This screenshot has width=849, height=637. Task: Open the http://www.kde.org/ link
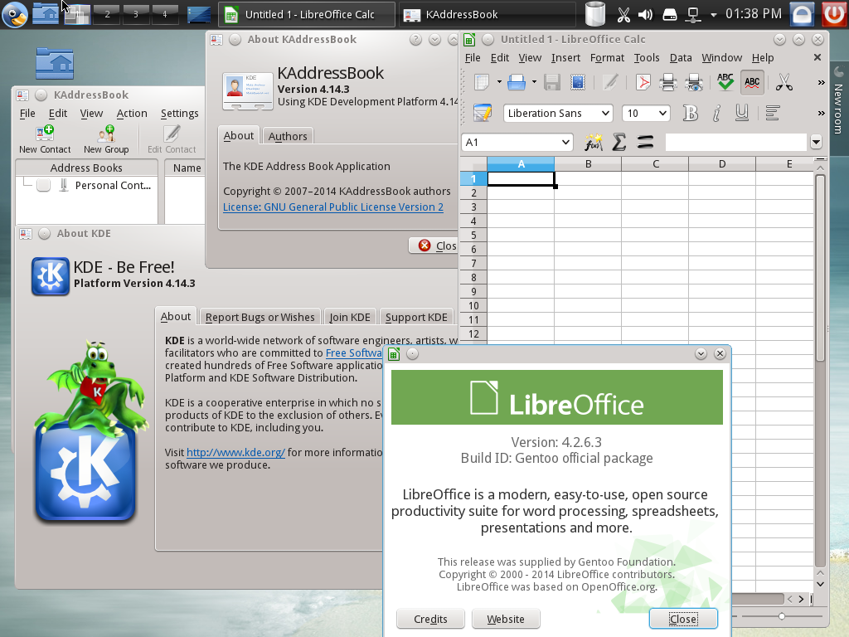pos(235,452)
